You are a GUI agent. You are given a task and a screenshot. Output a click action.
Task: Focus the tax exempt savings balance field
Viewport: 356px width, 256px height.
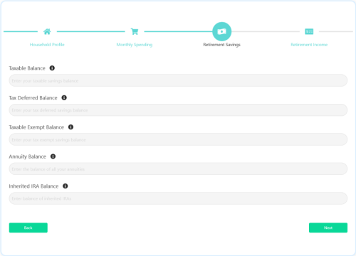178,139
